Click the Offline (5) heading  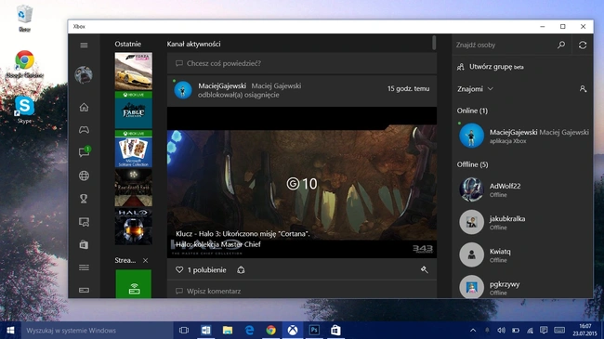pos(473,164)
